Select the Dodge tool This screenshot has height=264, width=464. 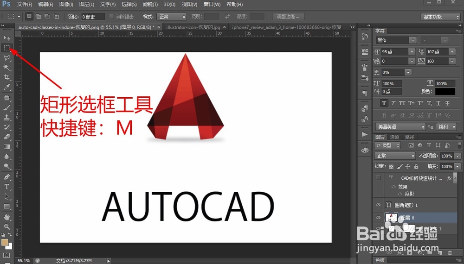pyautogui.click(x=6, y=166)
